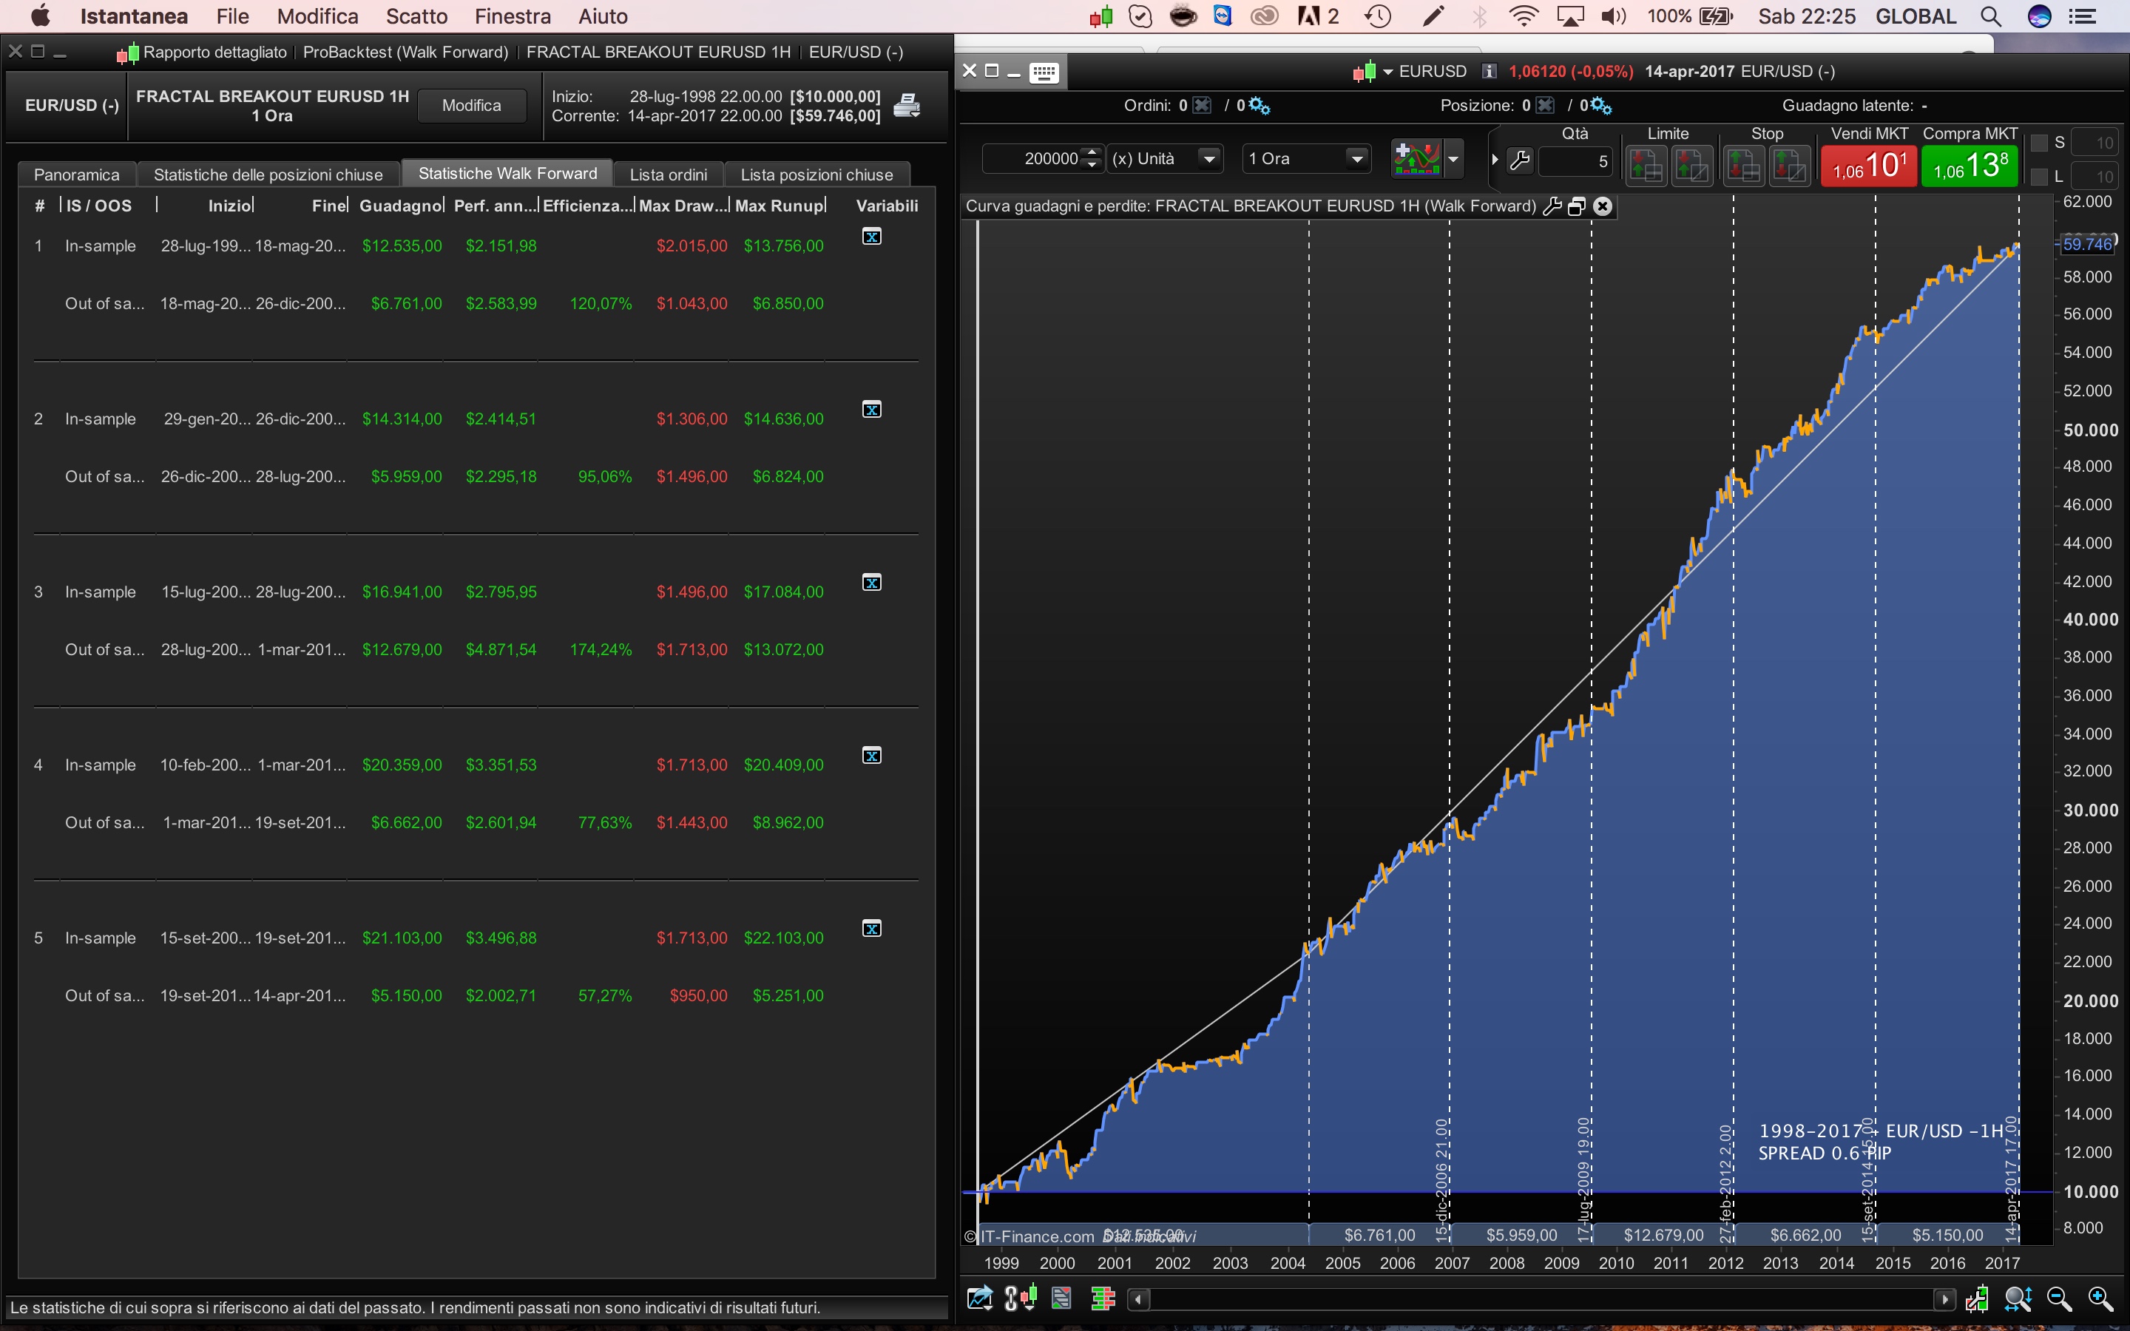Toggle the on-screen keyboard button in EURUSD window
Image resolution: width=2130 pixels, height=1331 pixels.
[x=1044, y=72]
